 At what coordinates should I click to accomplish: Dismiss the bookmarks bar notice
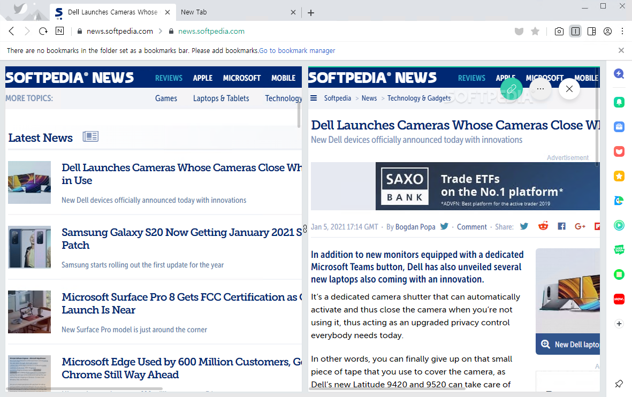tap(621, 50)
